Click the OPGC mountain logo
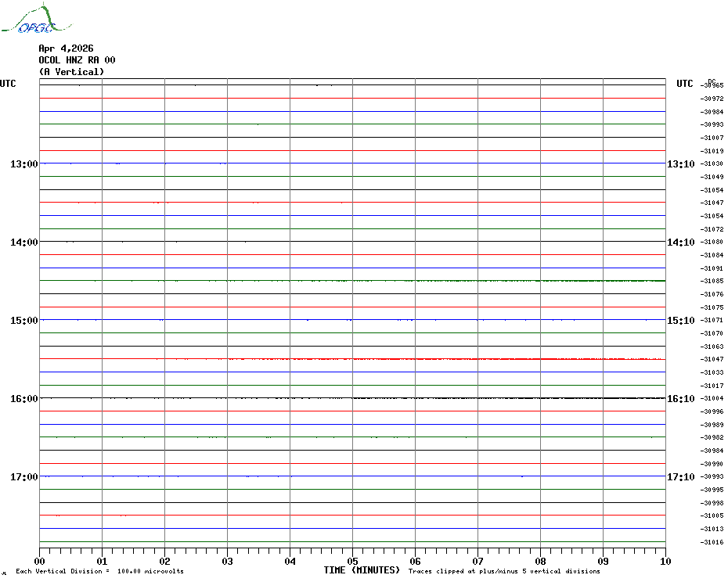The width and height of the screenshot is (728, 582). click(29, 20)
